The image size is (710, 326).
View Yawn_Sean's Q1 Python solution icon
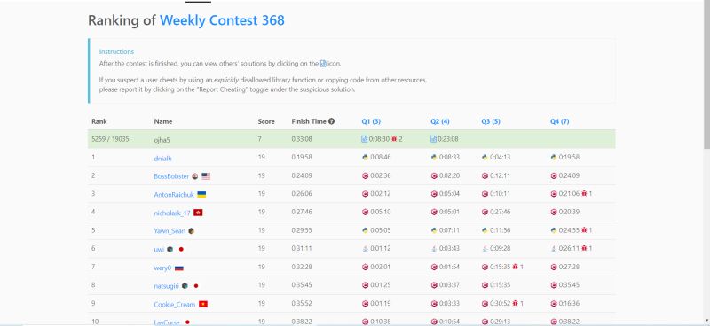tap(365, 230)
